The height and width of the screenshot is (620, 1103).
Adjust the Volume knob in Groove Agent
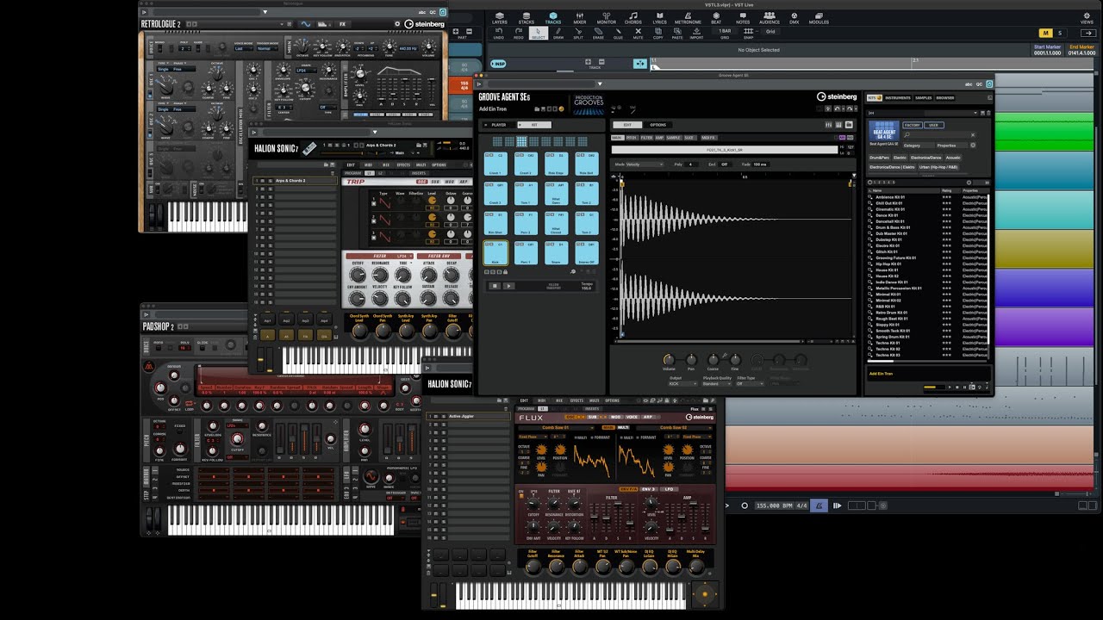pos(669,359)
